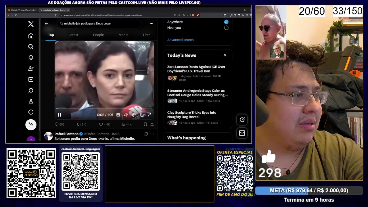Reload page with browser refresh icon
This screenshot has width=368, height=207.
coord(16,15)
